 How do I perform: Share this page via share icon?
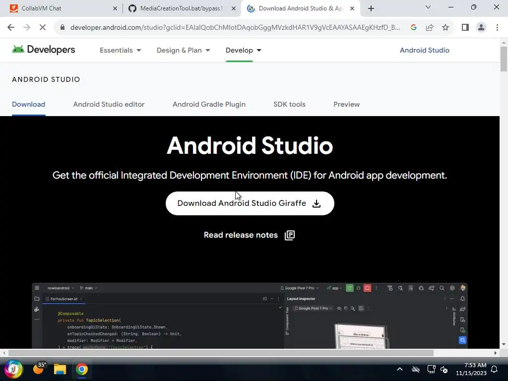430,28
